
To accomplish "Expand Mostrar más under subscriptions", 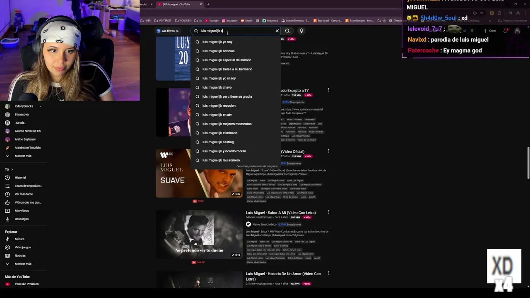I will click(x=23, y=156).
